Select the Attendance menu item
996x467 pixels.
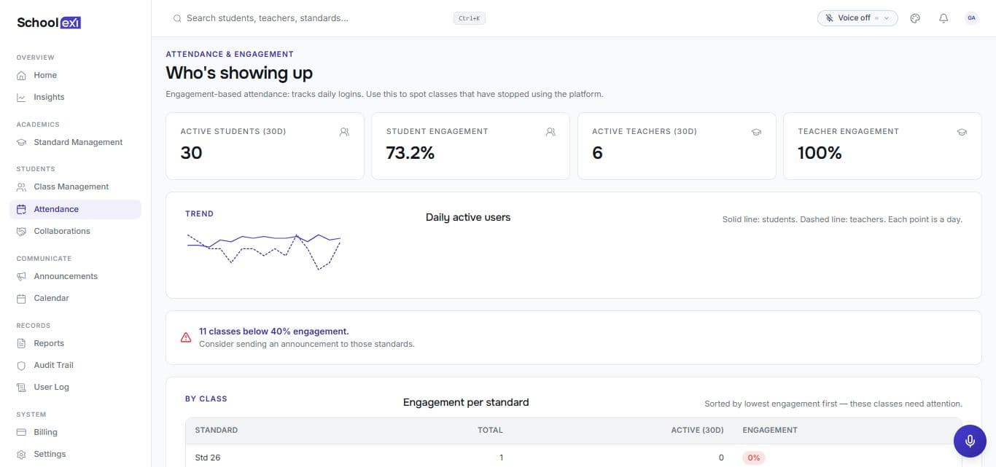[x=75, y=209]
